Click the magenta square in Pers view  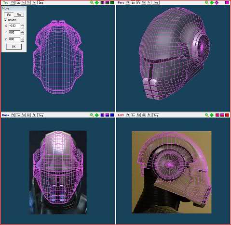coord(227,3)
